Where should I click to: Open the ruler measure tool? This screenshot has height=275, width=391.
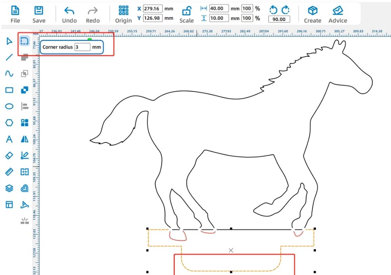click(x=9, y=172)
